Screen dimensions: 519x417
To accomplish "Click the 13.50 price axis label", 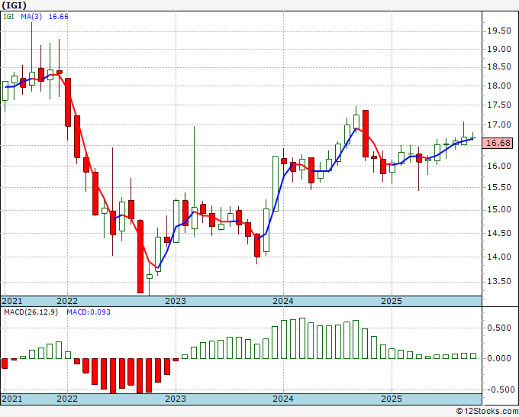I will 499,282.
